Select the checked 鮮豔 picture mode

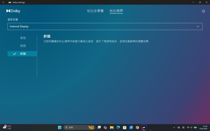(x=22, y=53)
